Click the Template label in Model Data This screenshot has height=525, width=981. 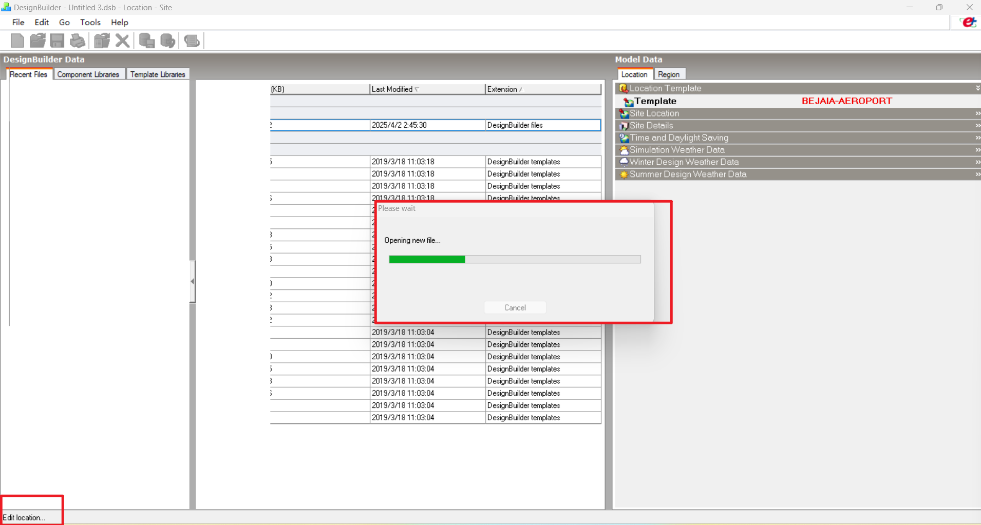click(655, 101)
